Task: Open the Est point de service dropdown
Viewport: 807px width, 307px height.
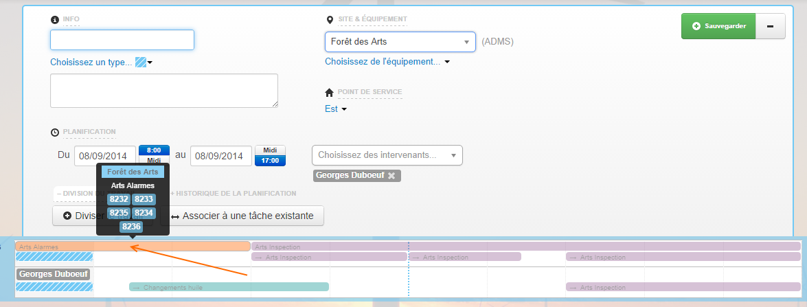Action: 336,109
